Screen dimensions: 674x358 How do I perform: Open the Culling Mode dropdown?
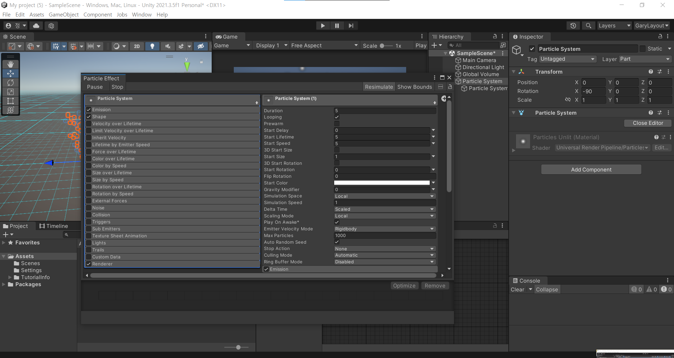(x=385, y=255)
